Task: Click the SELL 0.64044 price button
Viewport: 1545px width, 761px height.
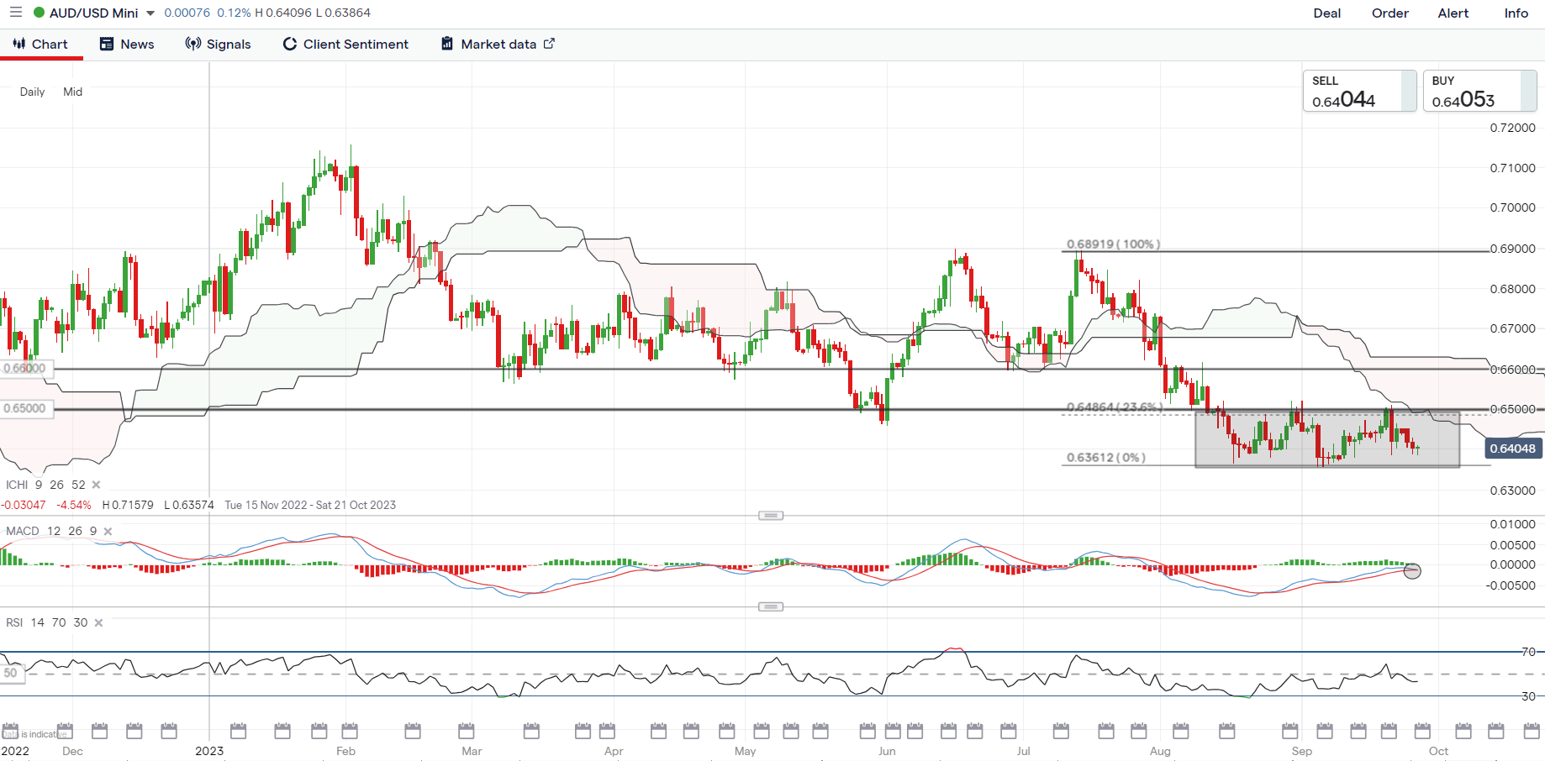Action: [1359, 91]
